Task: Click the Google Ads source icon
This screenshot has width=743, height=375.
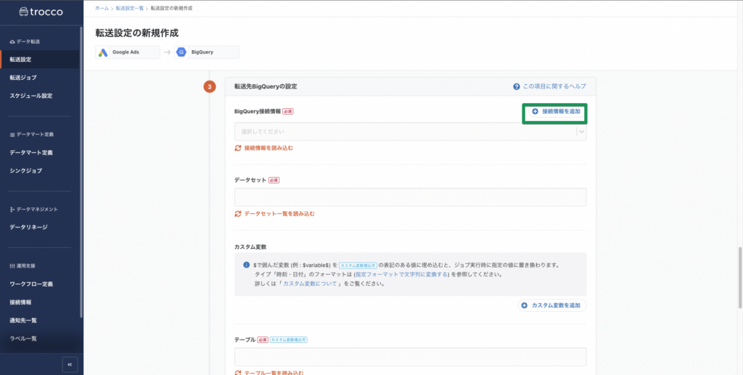Action: tap(104, 52)
